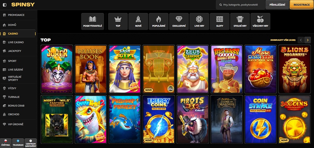Click ZOBRAZIT VŠE (228) link
This screenshot has width=314, height=148.
tap(283, 40)
